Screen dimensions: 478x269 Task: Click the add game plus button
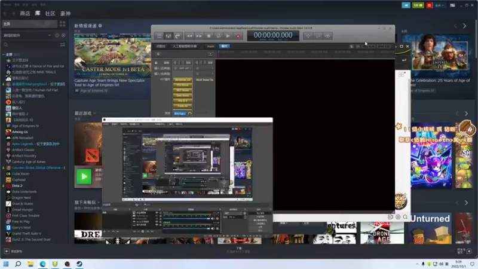click(7, 251)
